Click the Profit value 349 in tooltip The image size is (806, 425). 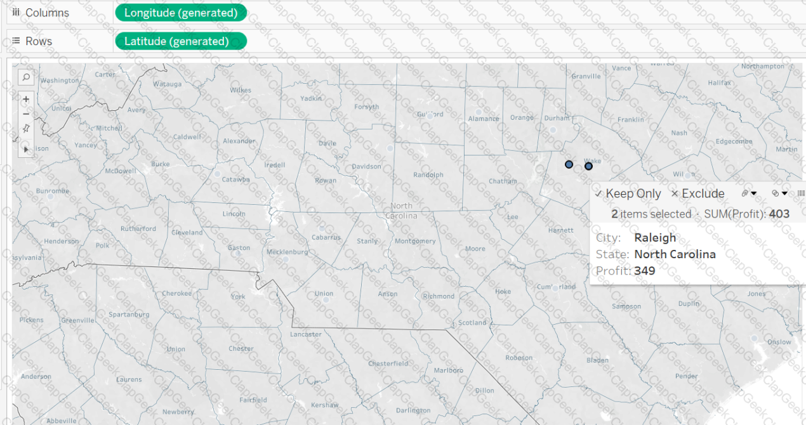(645, 271)
